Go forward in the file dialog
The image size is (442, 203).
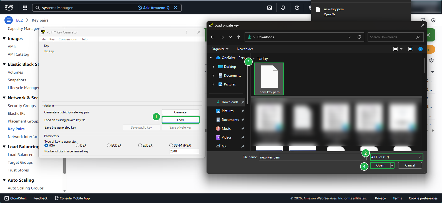[x=222, y=37]
